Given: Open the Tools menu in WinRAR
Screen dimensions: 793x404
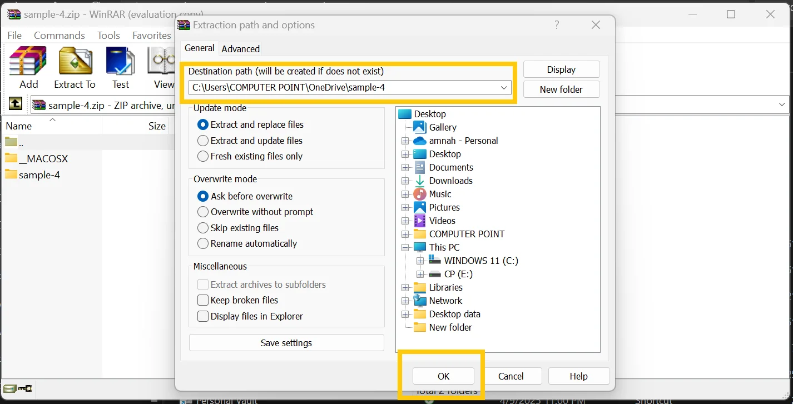Looking at the screenshot, I should pos(108,35).
